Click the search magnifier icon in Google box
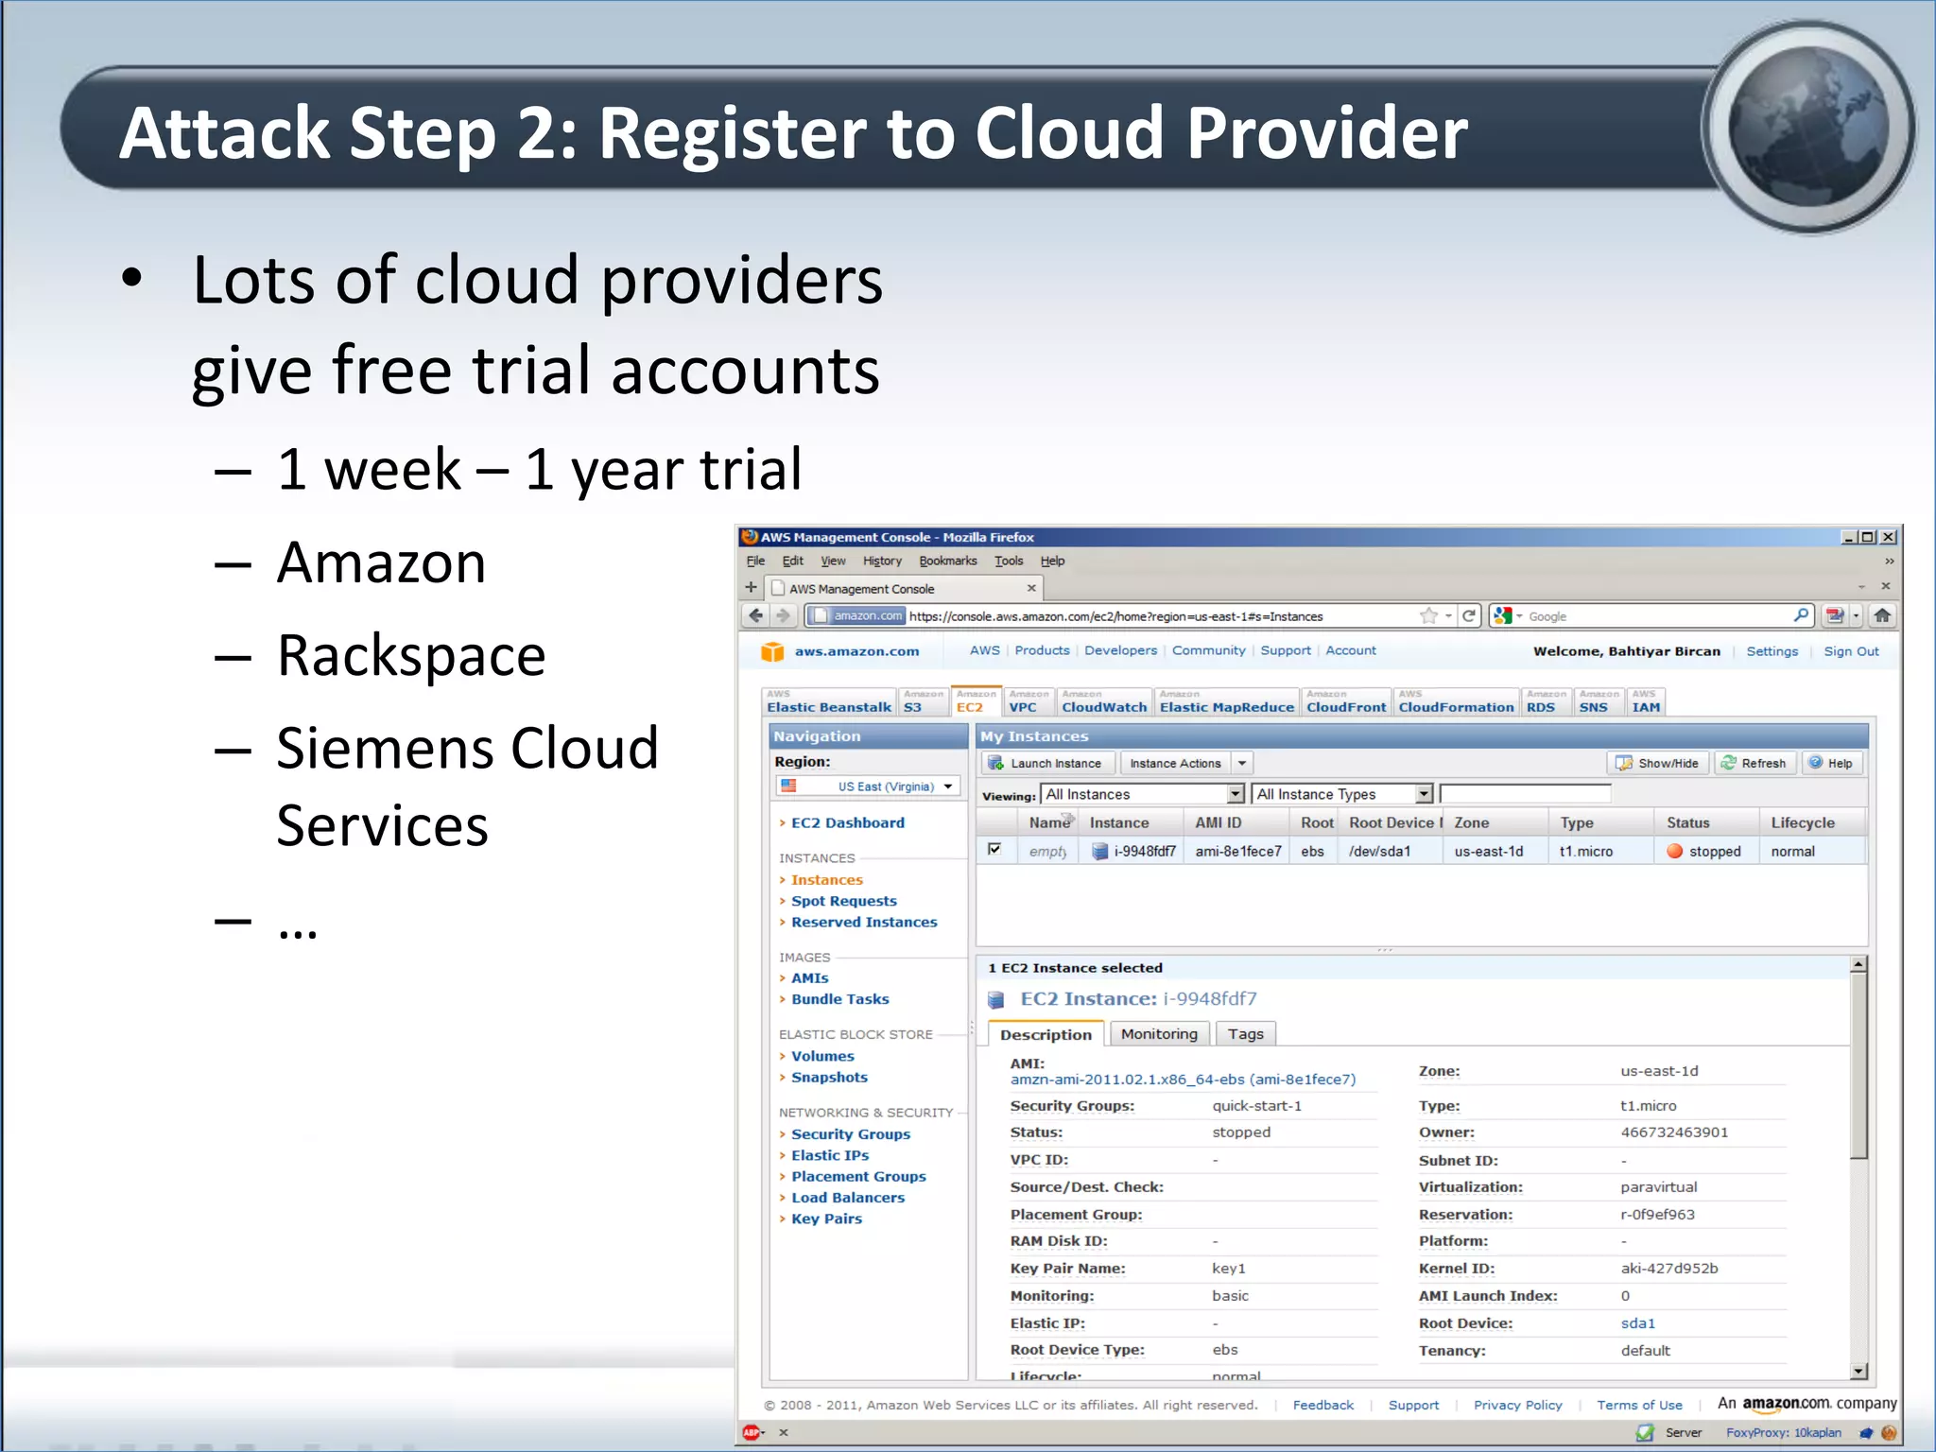 pyautogui.click(x=1801, y=615)
